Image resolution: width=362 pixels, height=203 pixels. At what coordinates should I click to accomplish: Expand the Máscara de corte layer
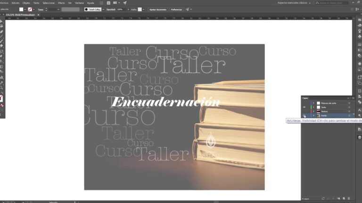pyautogui.click(x=313, y=103)
